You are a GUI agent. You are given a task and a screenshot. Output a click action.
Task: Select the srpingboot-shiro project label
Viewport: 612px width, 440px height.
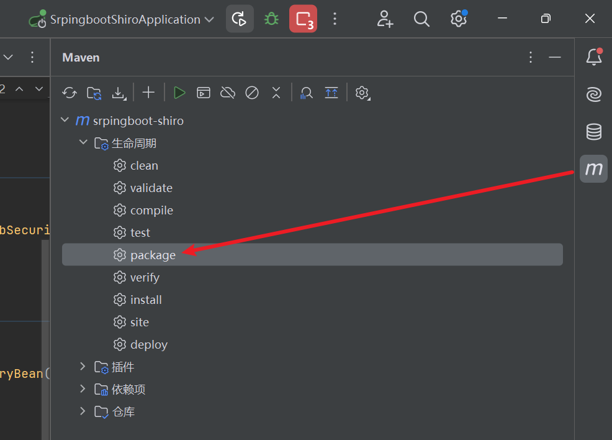(138, 121)
